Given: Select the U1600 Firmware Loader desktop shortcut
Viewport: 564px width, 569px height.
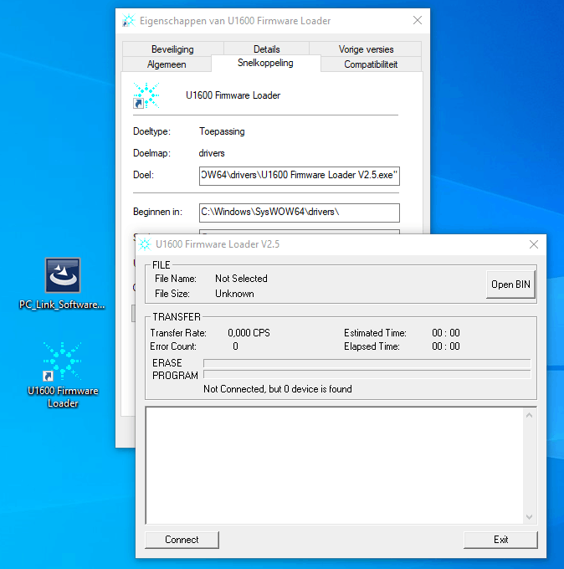Looking at the screenshot, I should (63, 374).
